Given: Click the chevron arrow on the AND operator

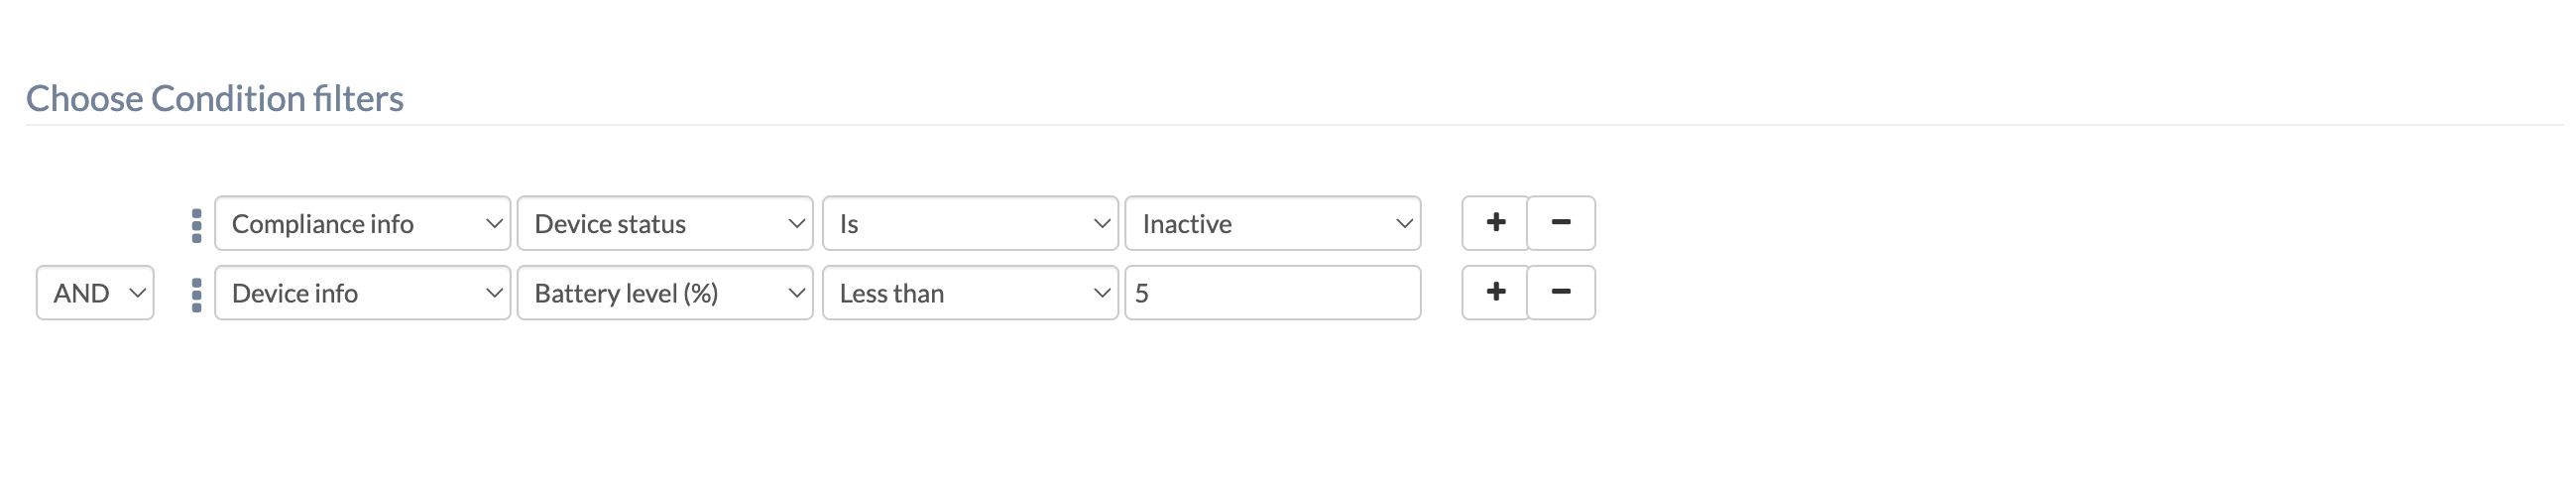Looking at the screenshot, I should (137, 293).
